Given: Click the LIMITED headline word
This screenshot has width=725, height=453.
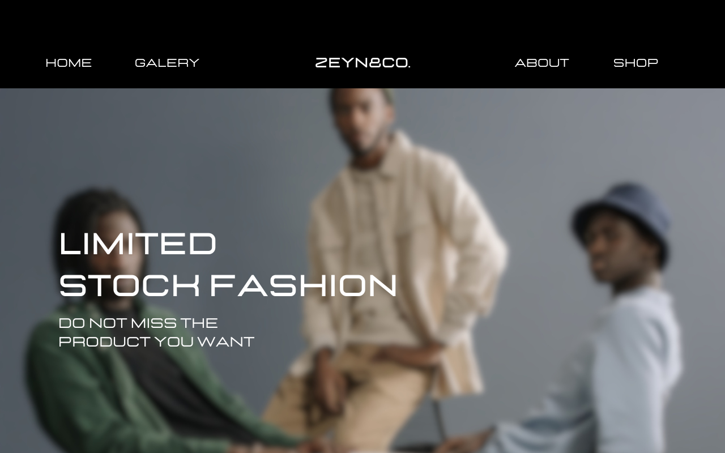Looking at the screenshot, I should click(x=138, y=243).
